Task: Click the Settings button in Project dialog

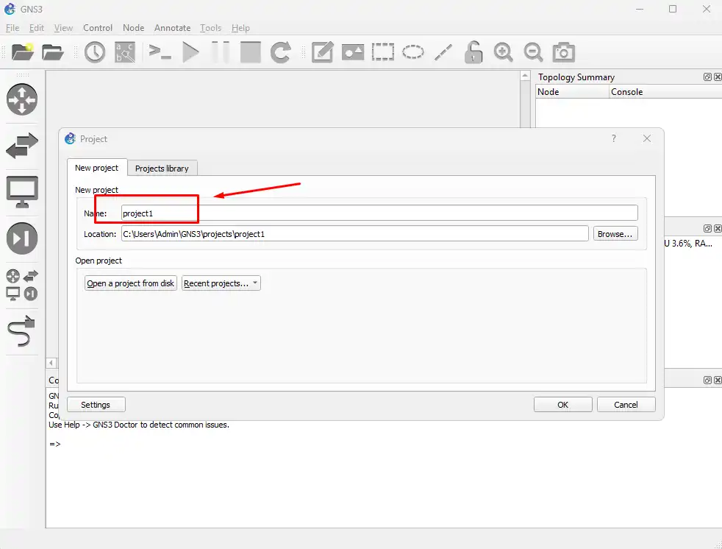Action: (x=96, y=405)
